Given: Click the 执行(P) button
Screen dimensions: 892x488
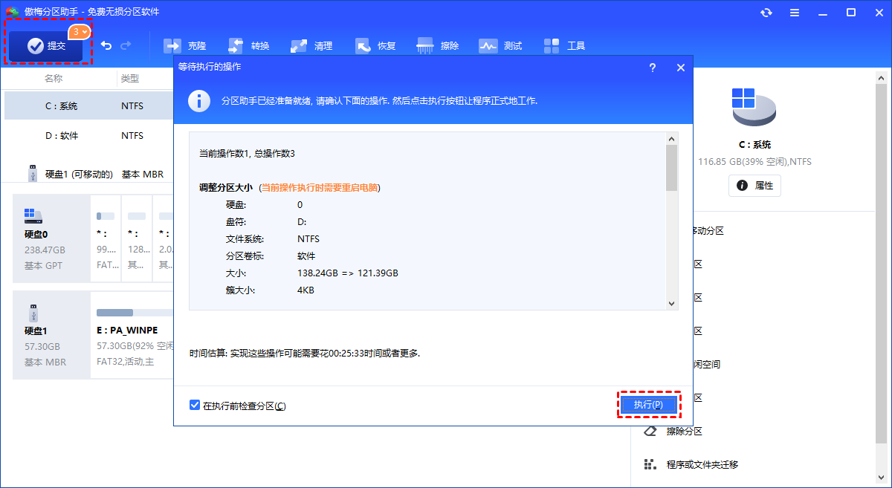Looking at the screenshot, I should coord(648,405).
